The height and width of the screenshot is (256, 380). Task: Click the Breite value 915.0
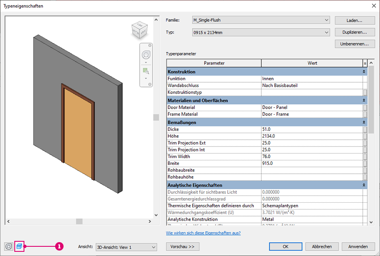(312, 163)
